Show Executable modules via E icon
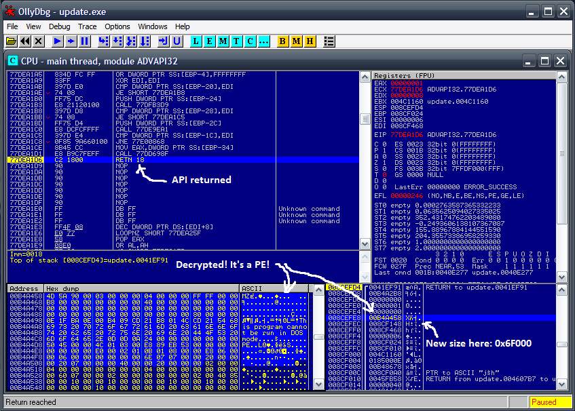The height and width of the screenshot is (411, 575). pyautogui.click(x=210, y=41)
